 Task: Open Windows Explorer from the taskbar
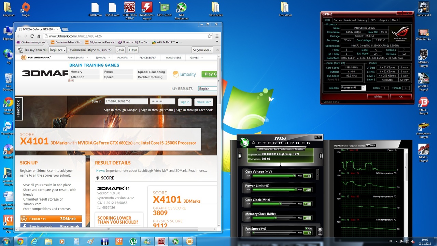point(48,242)
